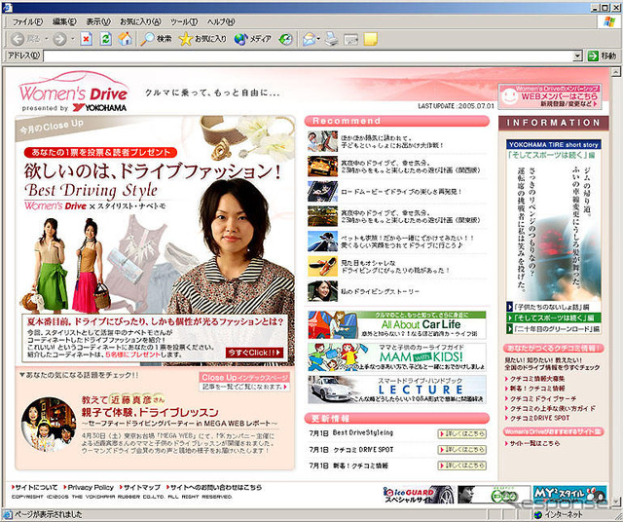The height and width of the screenshot is (522, 623).
Task: Click 詳しくはこちら for Best DriveStyleing
Action: 462,433
